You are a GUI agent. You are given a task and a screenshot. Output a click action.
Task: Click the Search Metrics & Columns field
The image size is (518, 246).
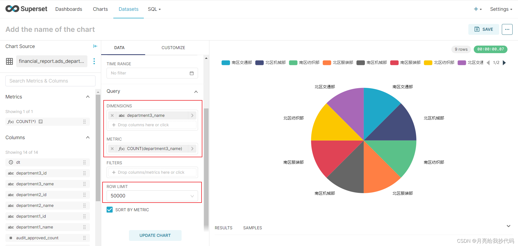click(50, 81)
